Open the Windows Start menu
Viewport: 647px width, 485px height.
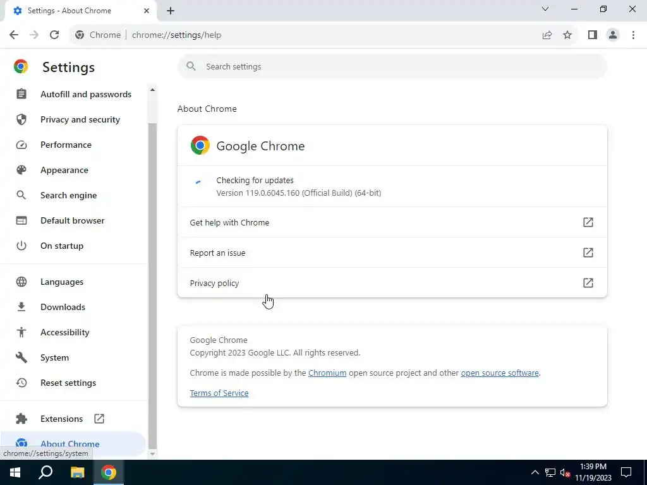coord(15,472)
